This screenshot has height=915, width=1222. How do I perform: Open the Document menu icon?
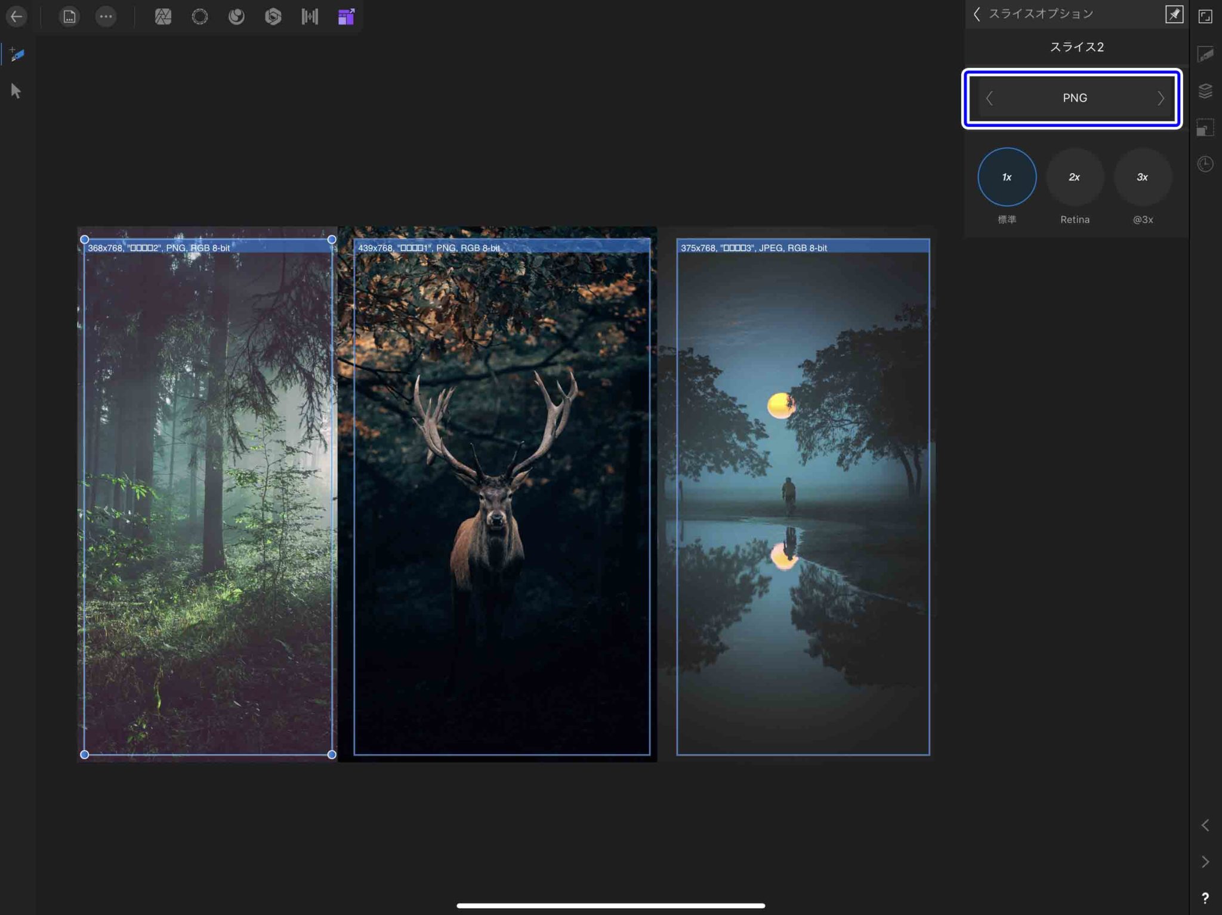(x=68, y=16)
